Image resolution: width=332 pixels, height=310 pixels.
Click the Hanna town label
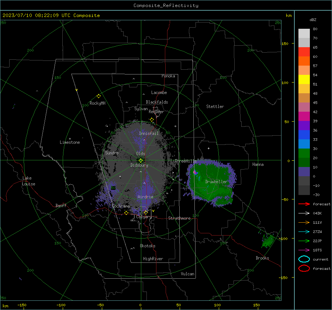[x=258, y=164]
